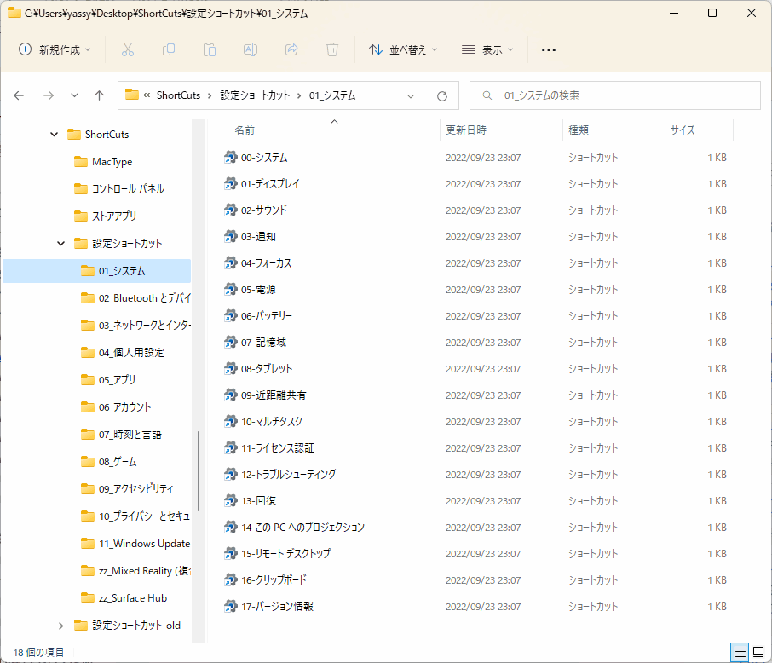772x663 pixels.
Task: Refresh the current folder view
Action: click(442, 96)
